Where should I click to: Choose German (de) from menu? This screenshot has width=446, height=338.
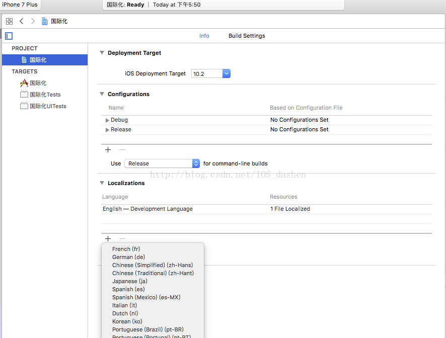(x=153, y=257)
